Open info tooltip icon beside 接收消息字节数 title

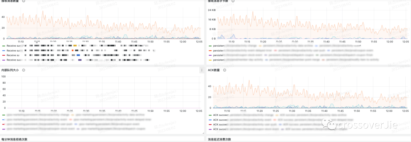(x=233, y=1)
